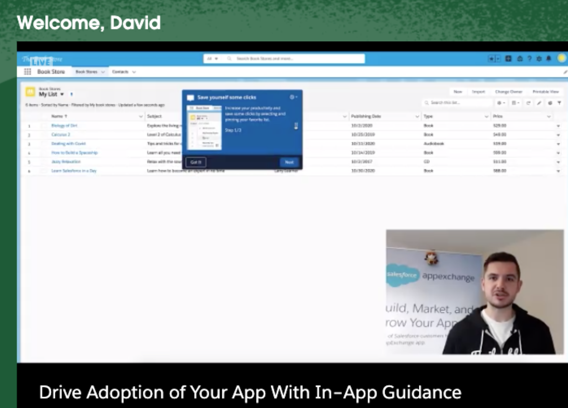
Task: Click the navigation bar edit pencil
Action: click(x=565, y=72)
